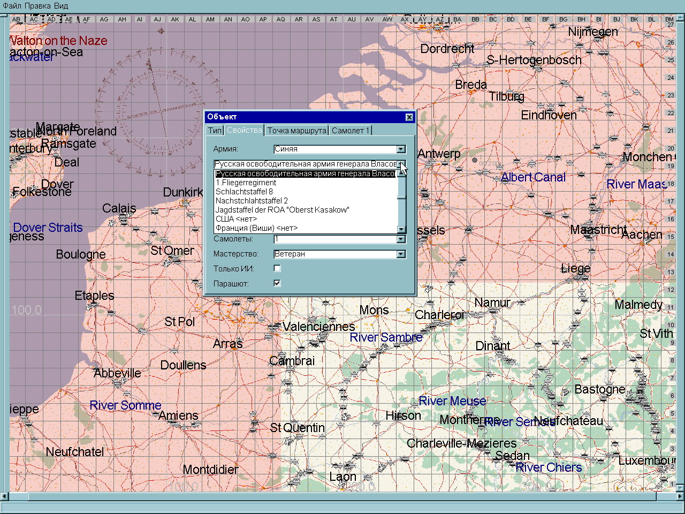Expand the Мастерство dropdown
This screenshot has width=685, height=514.
coord(401,254)
